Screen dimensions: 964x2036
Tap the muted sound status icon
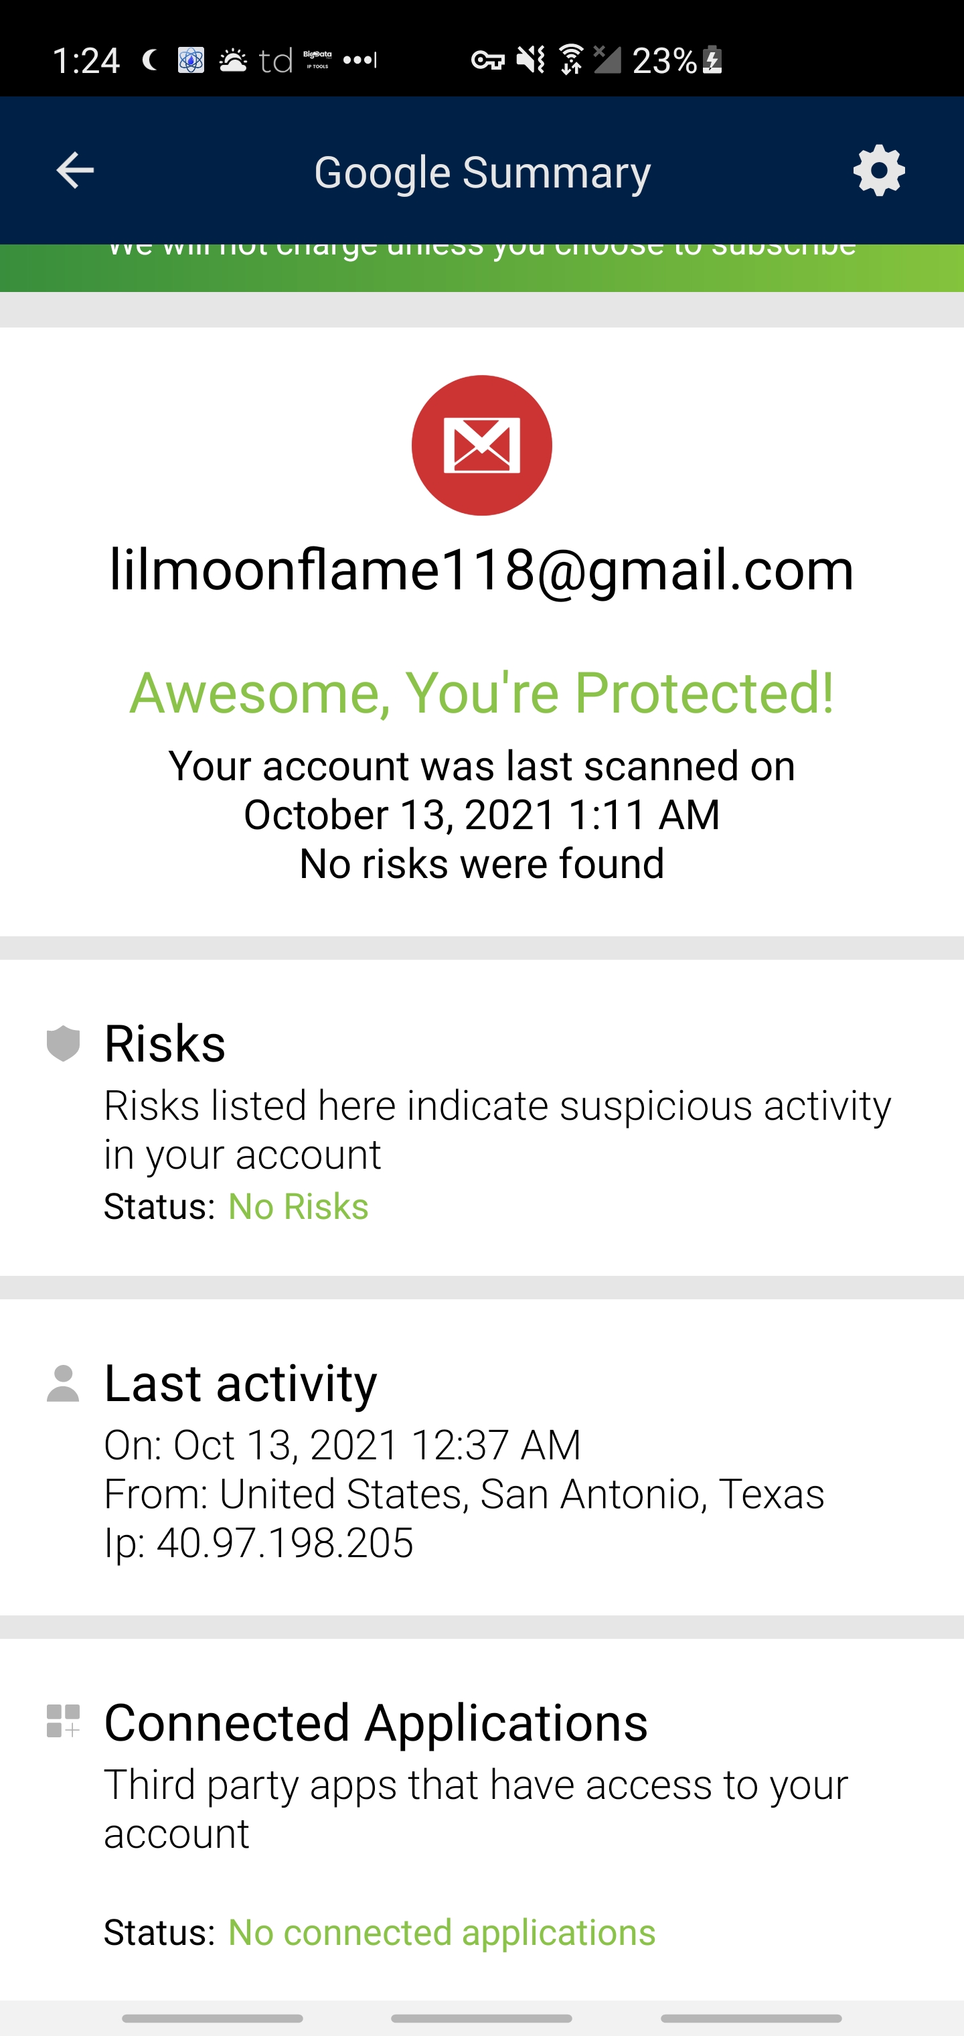pyautogui.click(x=530, y=60)
